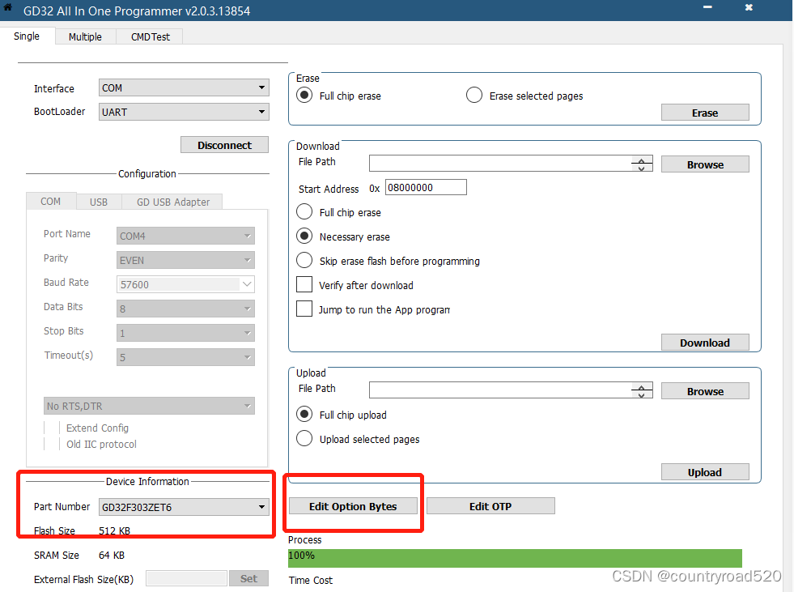Select the COM configuration tab
The image size is (794, 592).
tap(51, 201)
